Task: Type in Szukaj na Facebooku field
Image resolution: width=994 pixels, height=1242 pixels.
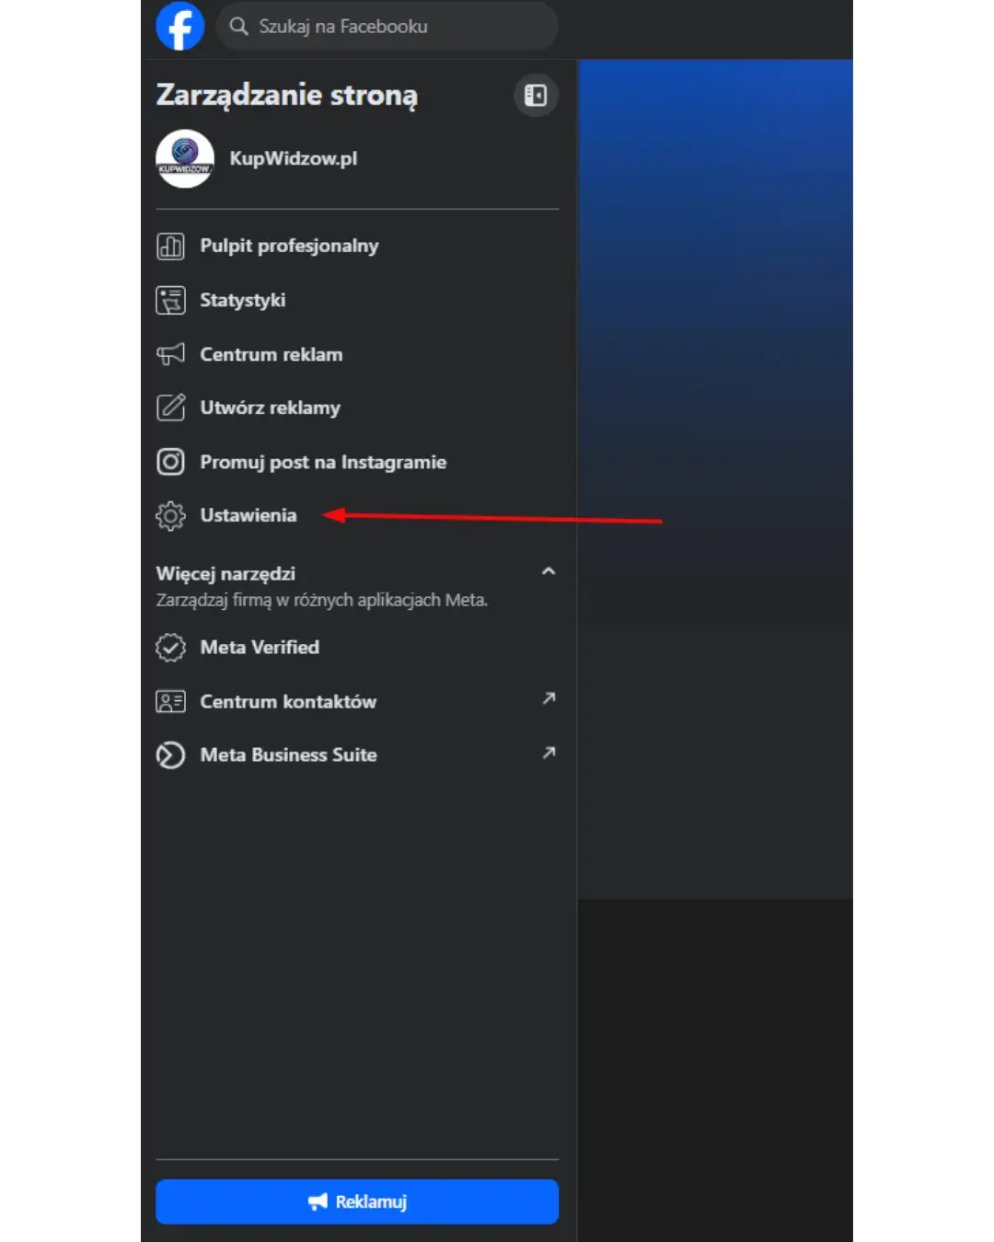Action: coord(396,27)
